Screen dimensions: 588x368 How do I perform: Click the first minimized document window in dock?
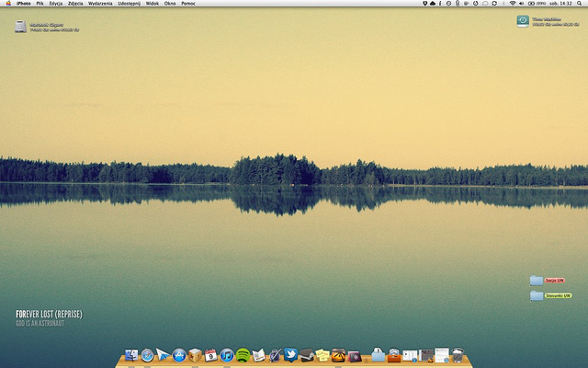tap(410, 356)
